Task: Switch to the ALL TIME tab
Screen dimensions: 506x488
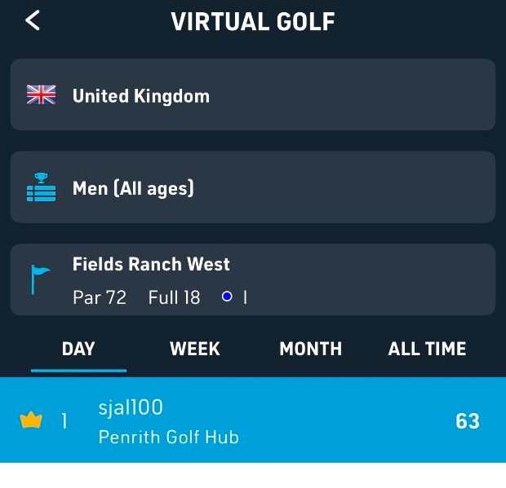Action: click(x=427, y=350)
